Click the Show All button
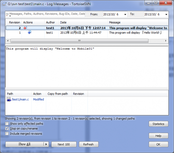The height and width of the screenshot is (153, 174). (x=24, y=144)
